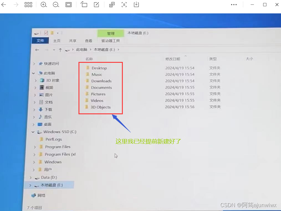The height and width of the screenshot is (211, 281).
Task: Open 网络 in the navigation pane
Action: click(x=41, y=196)
